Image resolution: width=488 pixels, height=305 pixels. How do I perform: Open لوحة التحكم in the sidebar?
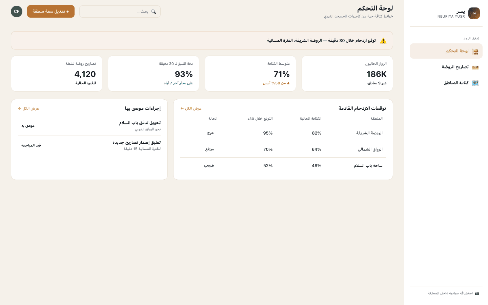click(x=446, y=51)
